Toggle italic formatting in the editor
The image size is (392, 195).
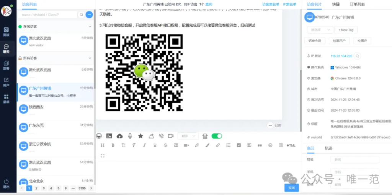tap(144, 145)
